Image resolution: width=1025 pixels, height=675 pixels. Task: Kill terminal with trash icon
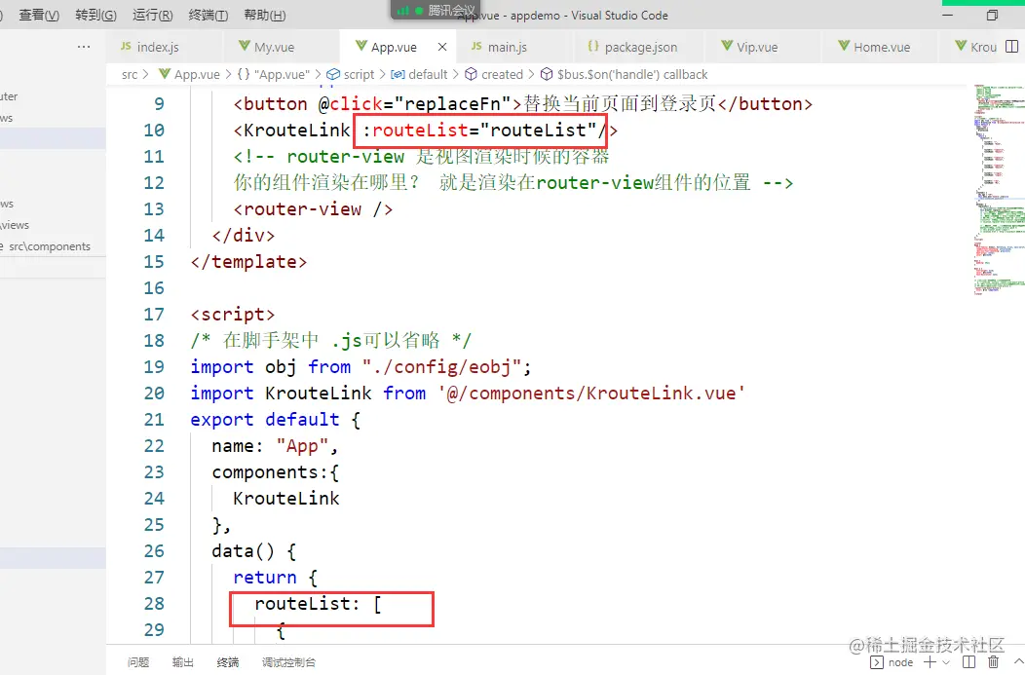tap(993, 662)
